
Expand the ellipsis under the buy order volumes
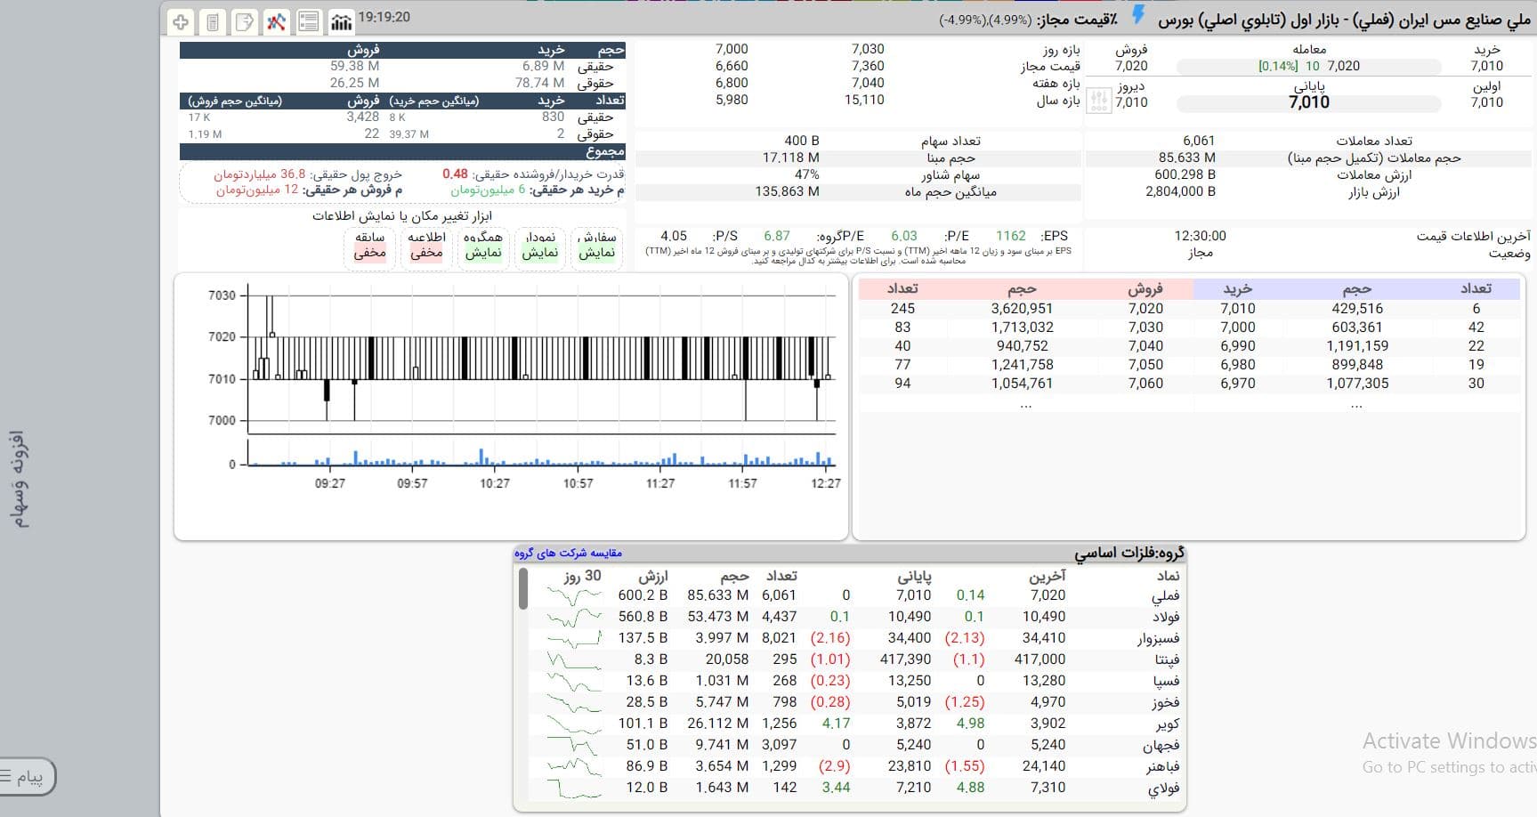coord(1356,404)
